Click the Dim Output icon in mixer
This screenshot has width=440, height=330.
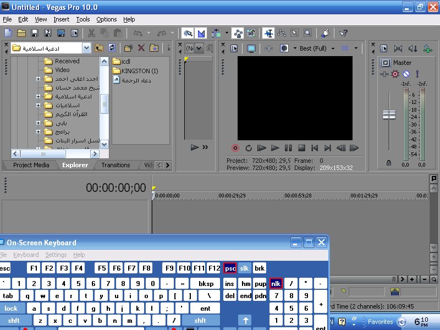pos(413,48)
